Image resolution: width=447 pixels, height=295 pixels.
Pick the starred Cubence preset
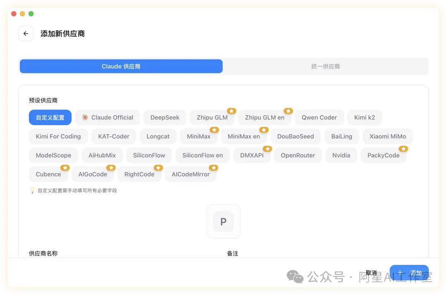coord(48,174)
